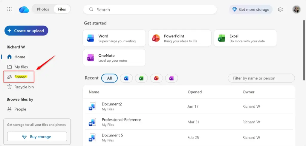
Task: Click My Files location under Document2
Action: click(x=108, y=109)
